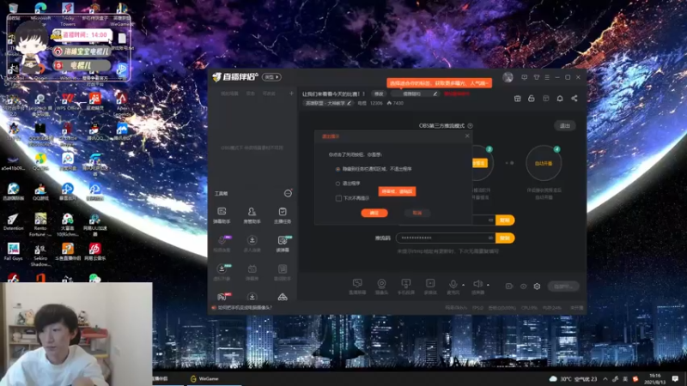Click the 自动开播 step circle
The image size is (687, 386).
[x=544, y=163]
